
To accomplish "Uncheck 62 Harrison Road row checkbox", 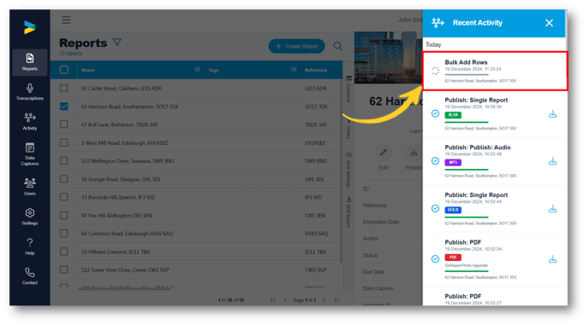I will (64, 107).
